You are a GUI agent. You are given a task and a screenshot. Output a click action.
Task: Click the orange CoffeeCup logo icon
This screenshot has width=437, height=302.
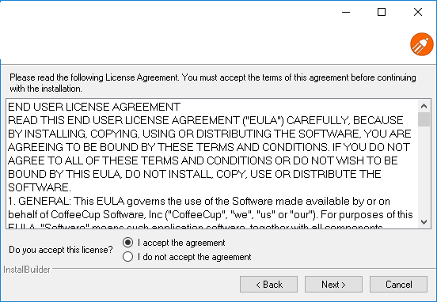[x=422, y=44]
